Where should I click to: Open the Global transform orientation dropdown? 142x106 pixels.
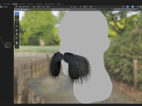(x=75, y=7)
